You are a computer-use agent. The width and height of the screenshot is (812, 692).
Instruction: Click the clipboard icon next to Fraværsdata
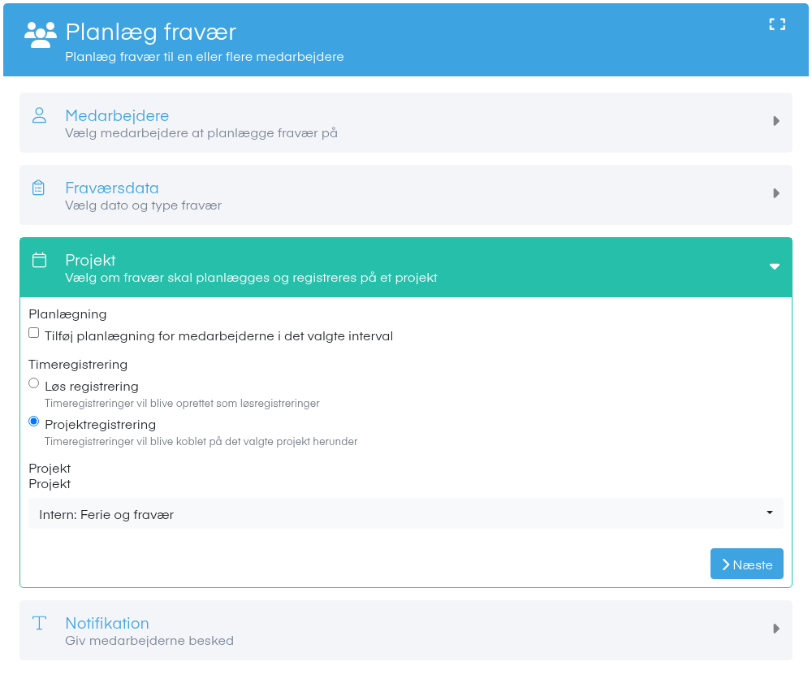pos(38,188)
